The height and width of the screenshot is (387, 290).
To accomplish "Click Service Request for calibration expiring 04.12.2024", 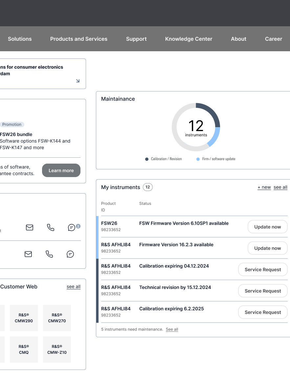I will (x=263, y=269).
